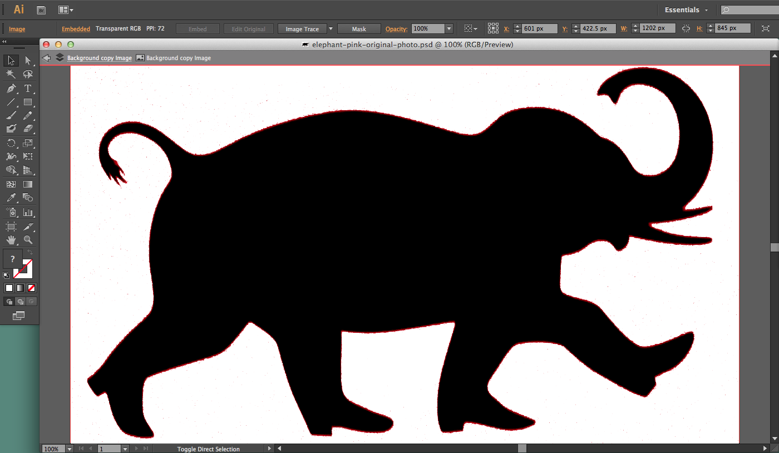The image size is (779, 453).
Task: Open the Align options dropdown icon
Action: [471, 28]
